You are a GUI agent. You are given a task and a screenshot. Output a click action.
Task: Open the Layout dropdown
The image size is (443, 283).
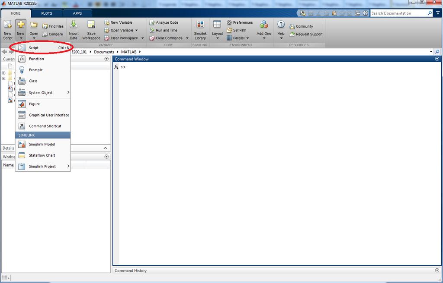coord(217,30)
